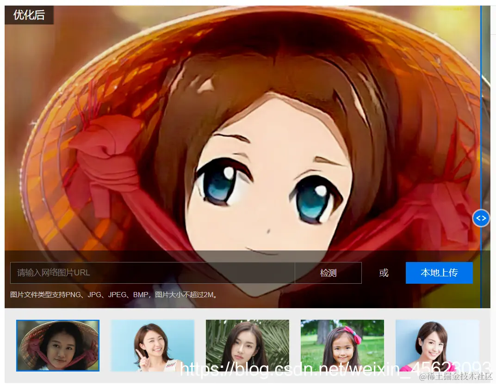Click the 或 text between the buttons
The height and width of the screenshot is (384, 496).
(x=384, y=273)
